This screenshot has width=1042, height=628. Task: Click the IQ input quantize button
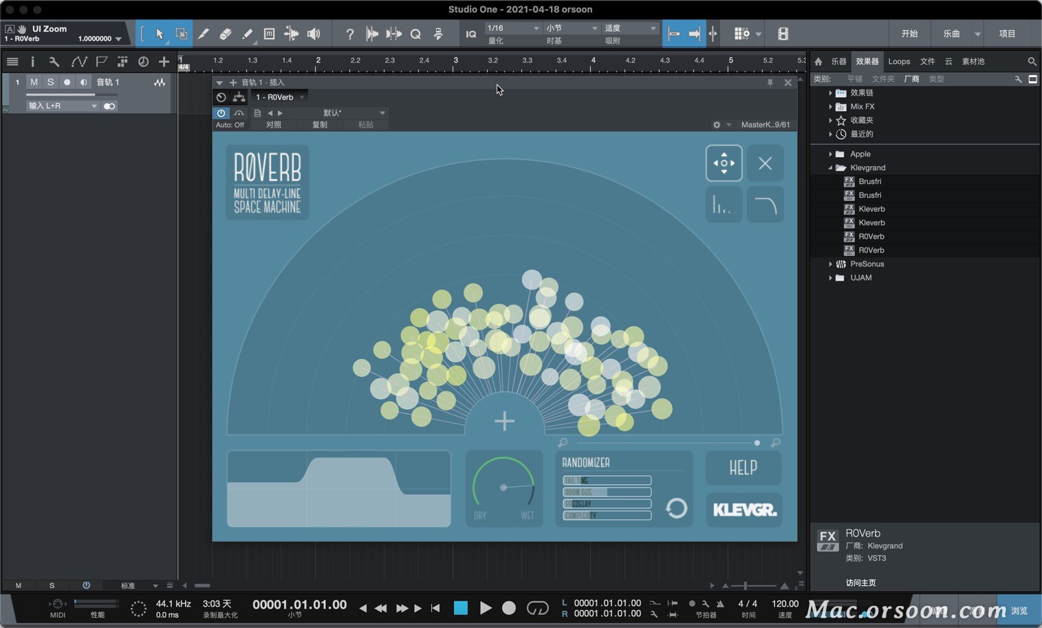(x=471, y=34)
